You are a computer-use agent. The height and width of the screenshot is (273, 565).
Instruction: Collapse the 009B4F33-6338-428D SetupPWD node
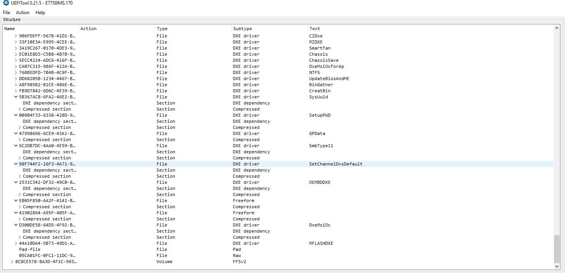(16, 115)
